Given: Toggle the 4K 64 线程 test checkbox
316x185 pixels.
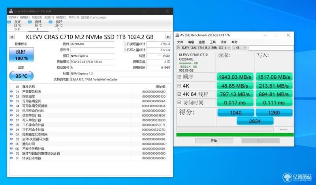Looking at the screenshot, I should 179,94.
